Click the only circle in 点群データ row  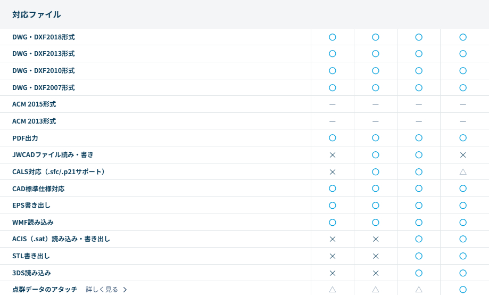[x=463, y=289]
